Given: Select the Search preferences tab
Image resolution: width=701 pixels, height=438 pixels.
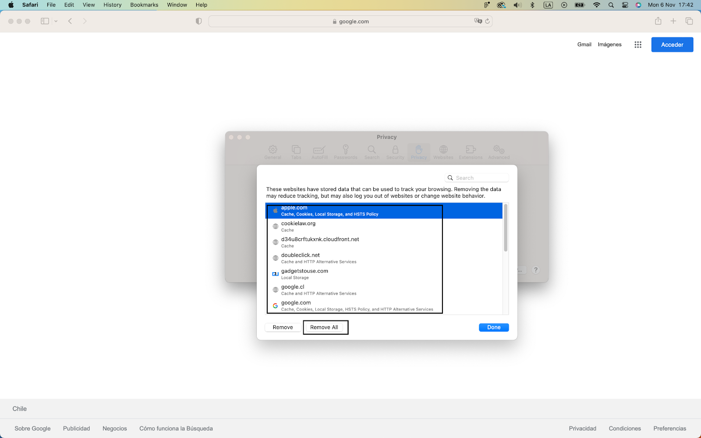Looking at the screenshot, I should [372, 152].
